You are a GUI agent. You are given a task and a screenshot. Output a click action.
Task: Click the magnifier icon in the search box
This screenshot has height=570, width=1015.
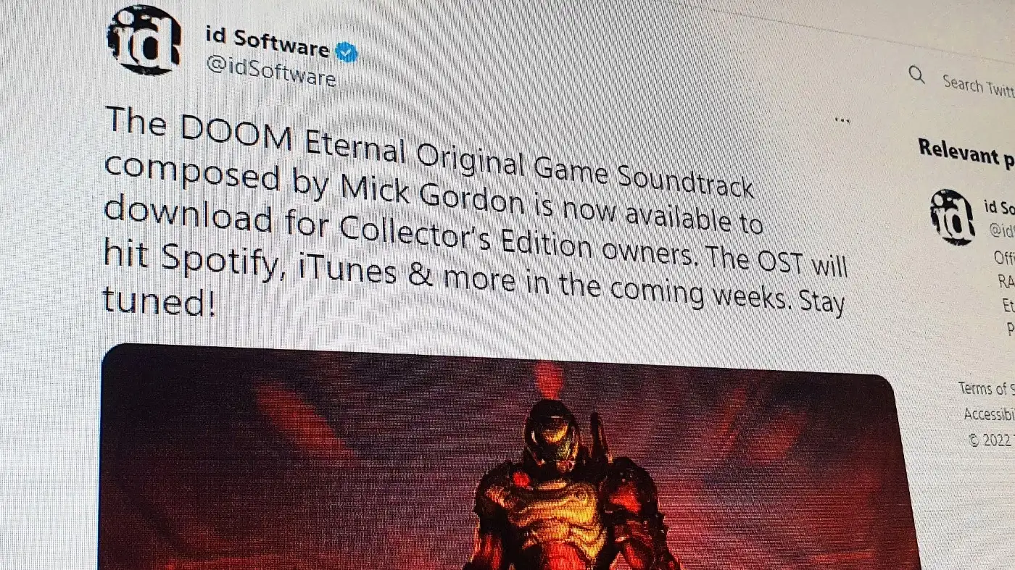(917, 75)
